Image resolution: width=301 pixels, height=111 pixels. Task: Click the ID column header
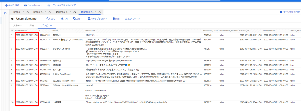click(x=40, y=31)
